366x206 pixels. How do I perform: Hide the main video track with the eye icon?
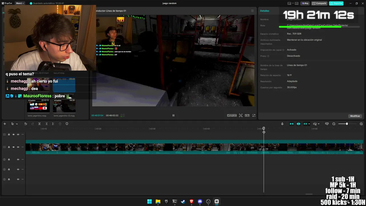point(13,147)
